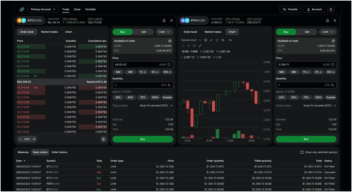
Task: Add funds plus icon in BTC Available to trade
Action: pyautogui.click(x=170, y=41)
